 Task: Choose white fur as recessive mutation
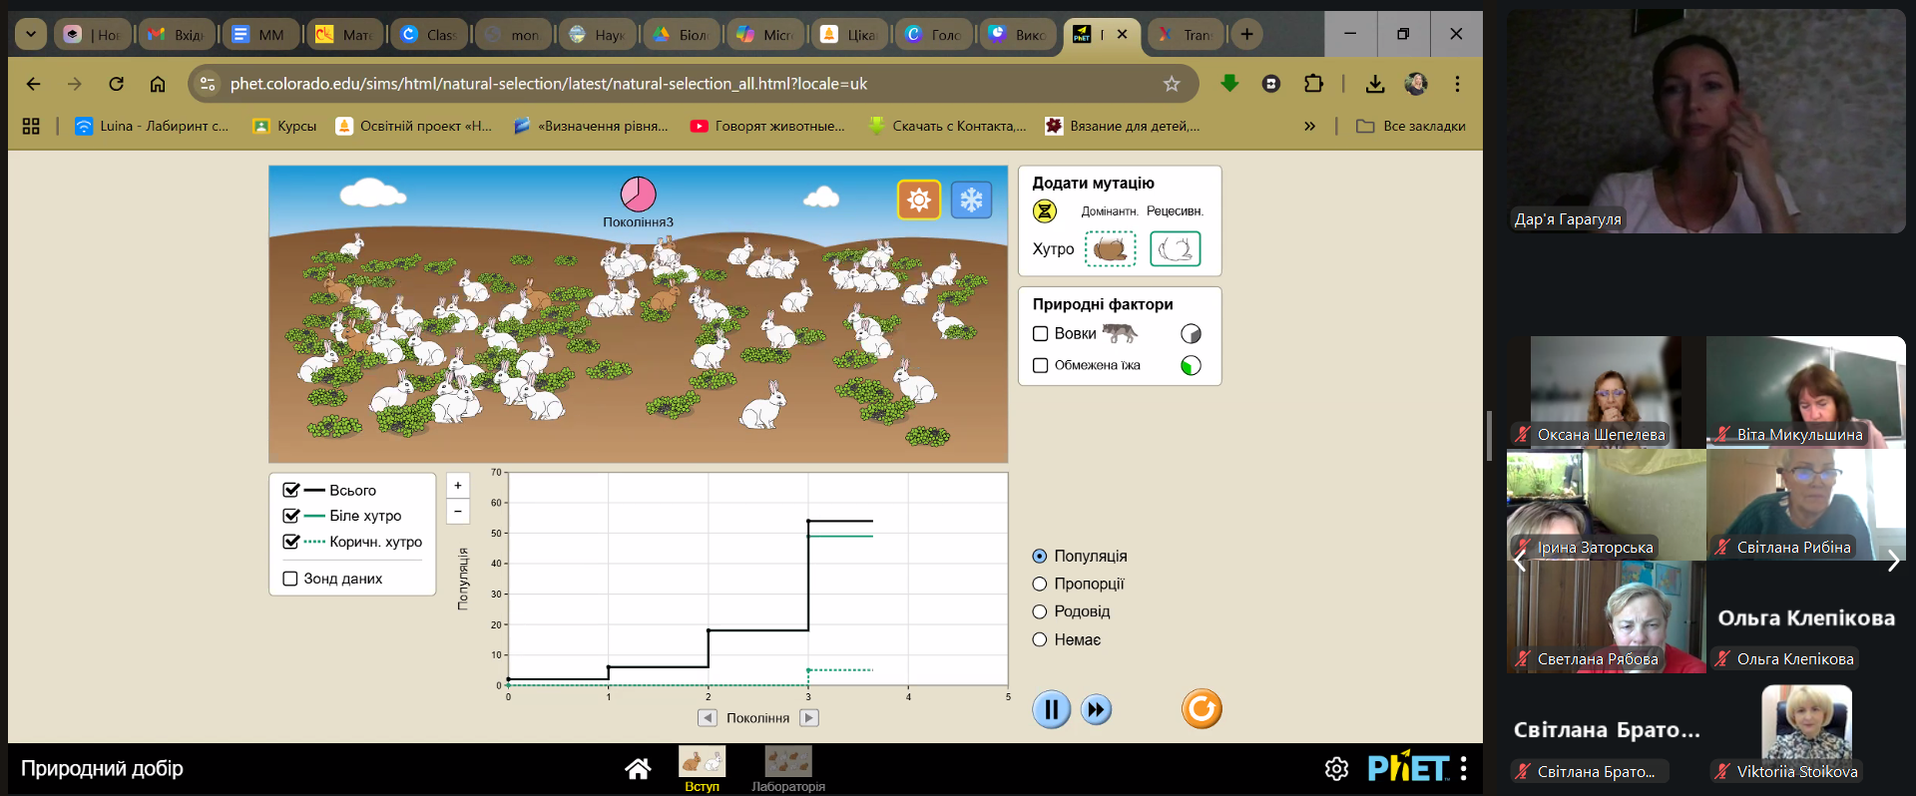pyautogui.click(x=1175, y=248)
